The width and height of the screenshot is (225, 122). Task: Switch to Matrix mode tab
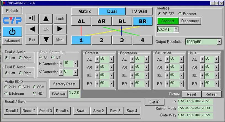(84, 11)
